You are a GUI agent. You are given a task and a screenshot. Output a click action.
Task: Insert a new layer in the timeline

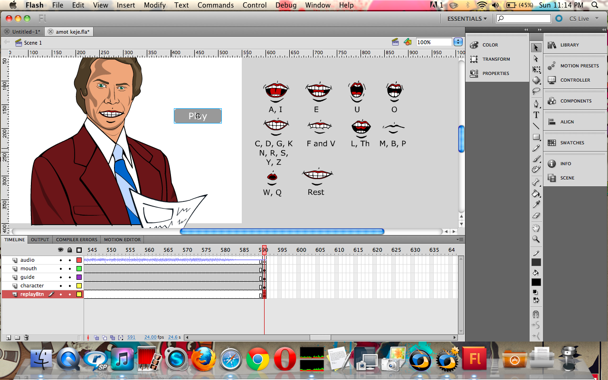[8, 337]
